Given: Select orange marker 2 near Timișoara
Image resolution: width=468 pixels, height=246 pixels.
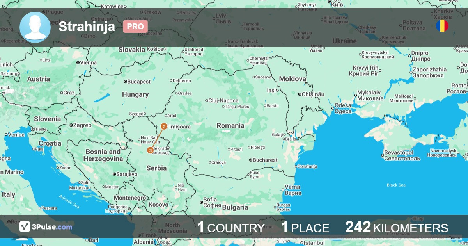Looking at the screenshot, I should pyautogui.click(x=164, y=127).
